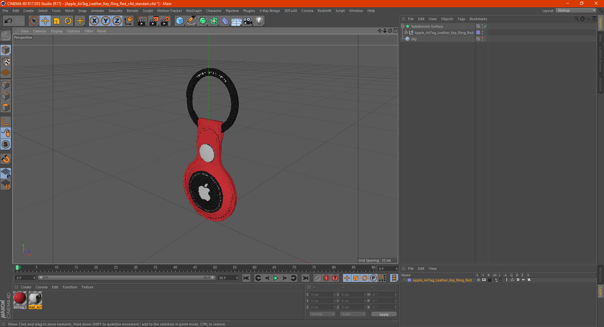Open the Objects panel Tags menu
Viewport: 604px width, 327px height.
pyautogui.click(x=461, y=19)
